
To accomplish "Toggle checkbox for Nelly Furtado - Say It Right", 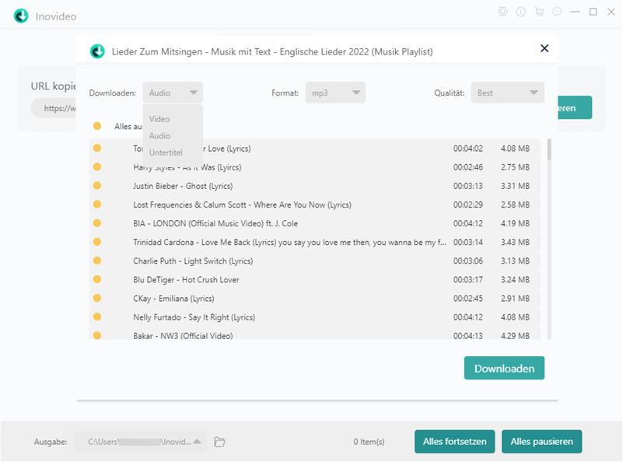I will coord(97,317).
